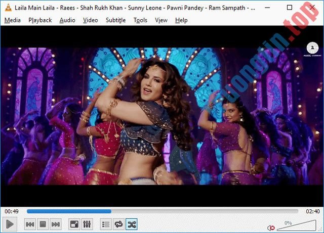Stop the video playback
This screenshot has height=233, width=324.
pyautogui.click(x=43, y=224)
